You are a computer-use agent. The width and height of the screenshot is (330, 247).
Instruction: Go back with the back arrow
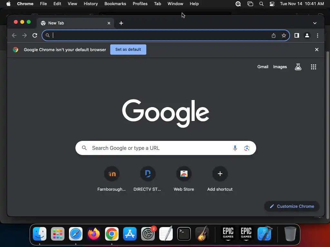14,35
